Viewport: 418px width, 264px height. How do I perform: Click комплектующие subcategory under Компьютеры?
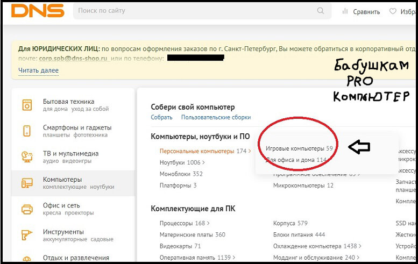click(x=65, y=187)
